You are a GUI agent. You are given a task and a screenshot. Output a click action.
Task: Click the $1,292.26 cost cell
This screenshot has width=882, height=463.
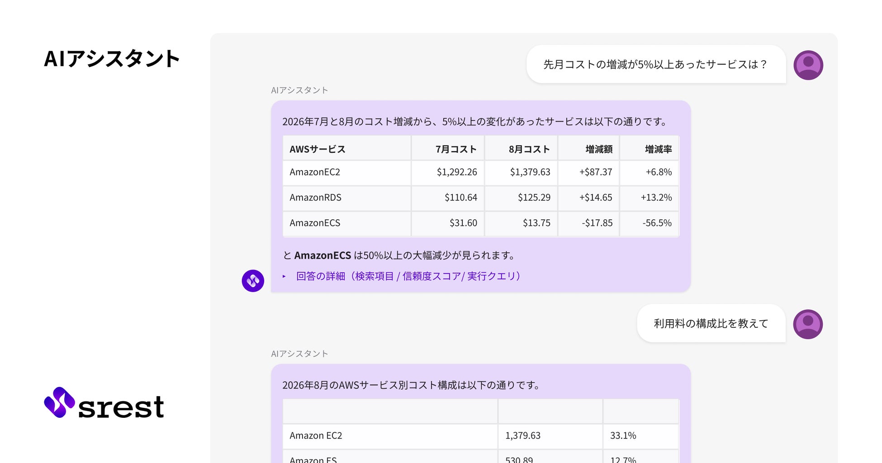coord(448,172)
